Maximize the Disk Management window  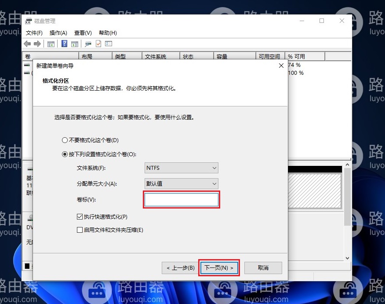click(x=322, y=21)
